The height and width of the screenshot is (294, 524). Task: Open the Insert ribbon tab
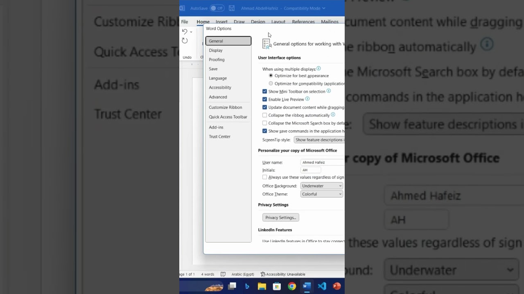click(x=221, y=22)
